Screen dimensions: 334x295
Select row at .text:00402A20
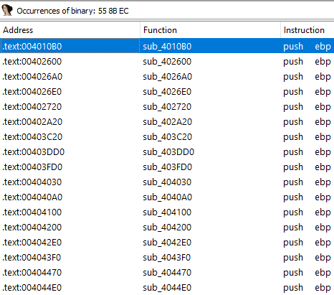[x=167, y=122]
